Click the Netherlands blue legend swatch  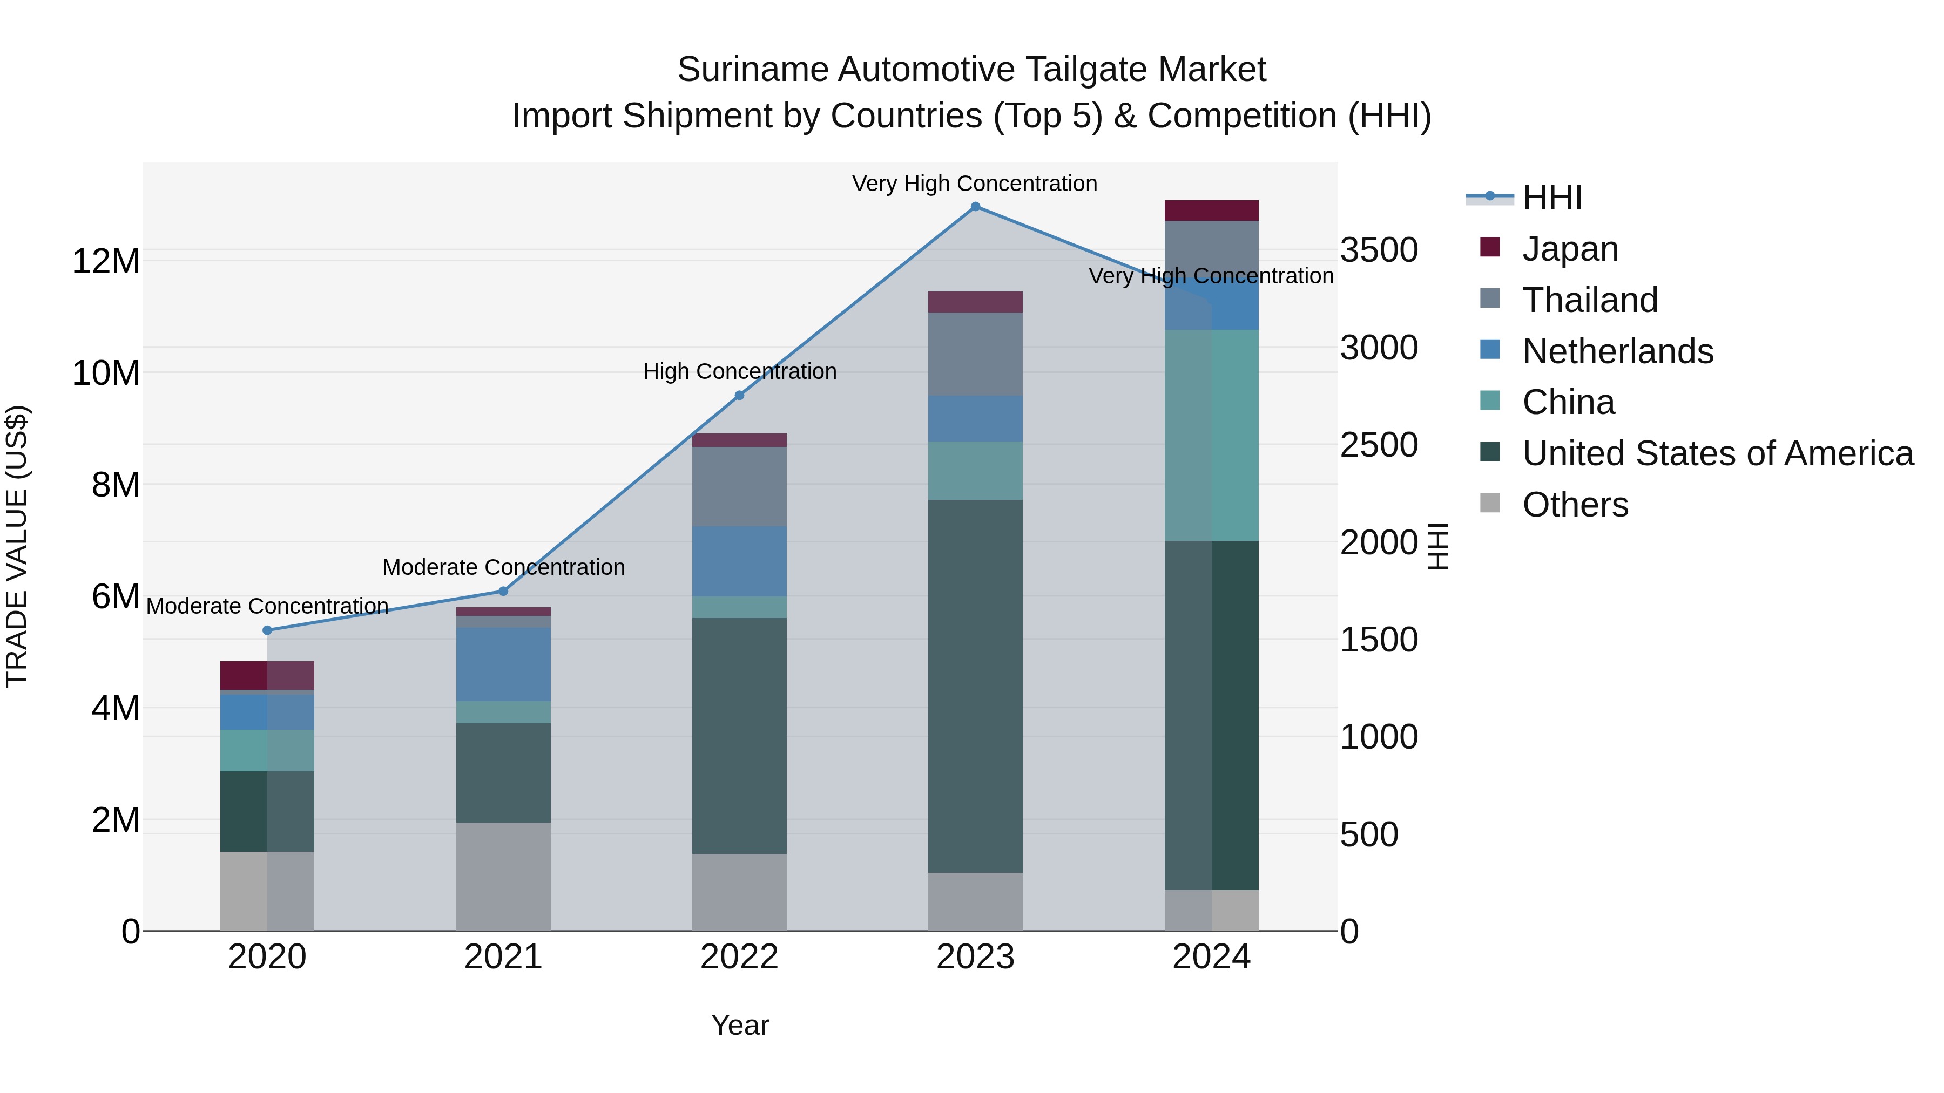click(1490, 349)
